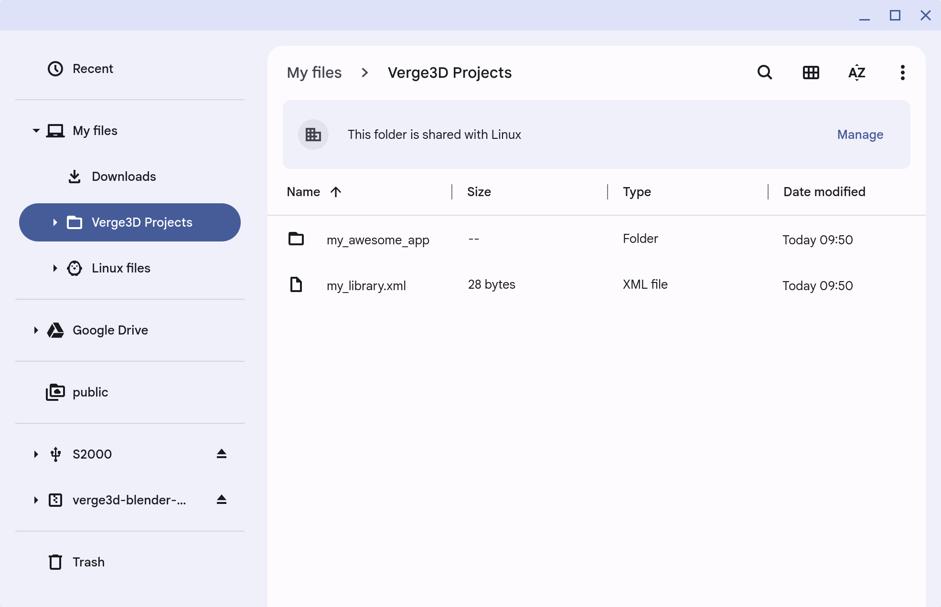Click the breadcrumb chevron separator

[x=365, y=73]
